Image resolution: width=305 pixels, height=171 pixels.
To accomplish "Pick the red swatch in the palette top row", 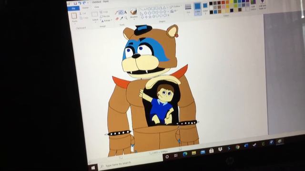I will pos(224,2).
